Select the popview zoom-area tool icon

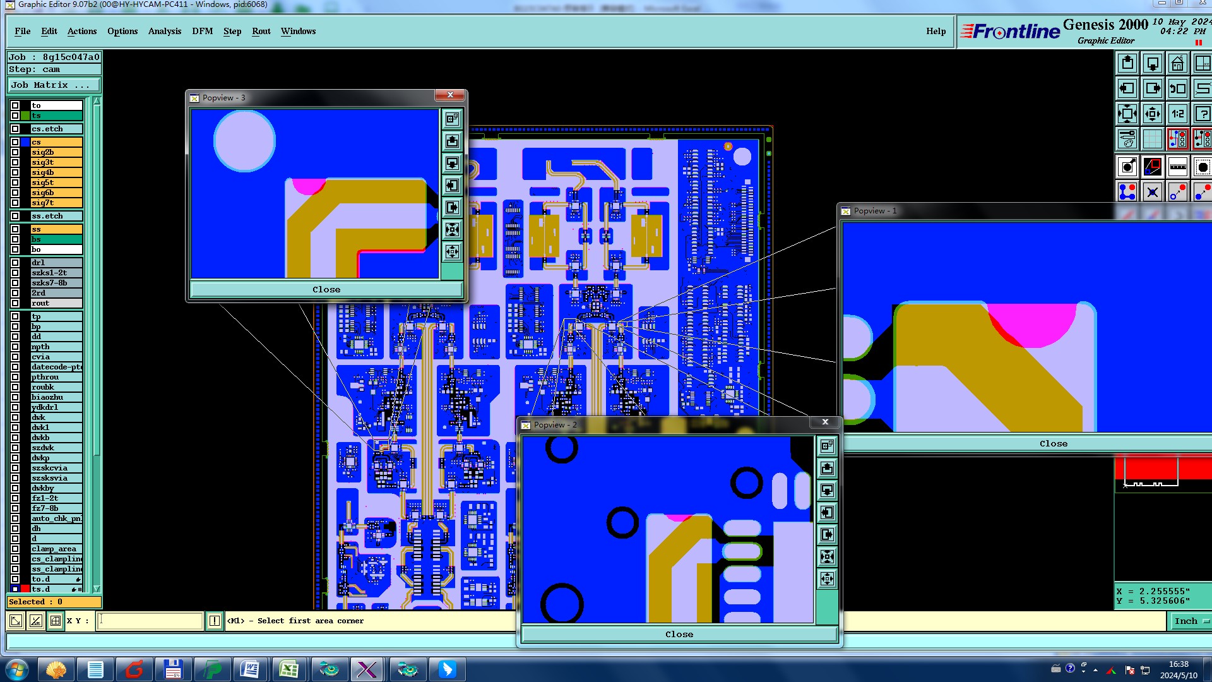click(1153, 167)
